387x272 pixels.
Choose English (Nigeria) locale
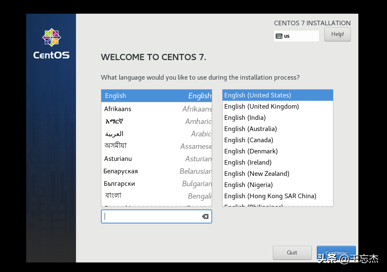click(x=278, y=185)
